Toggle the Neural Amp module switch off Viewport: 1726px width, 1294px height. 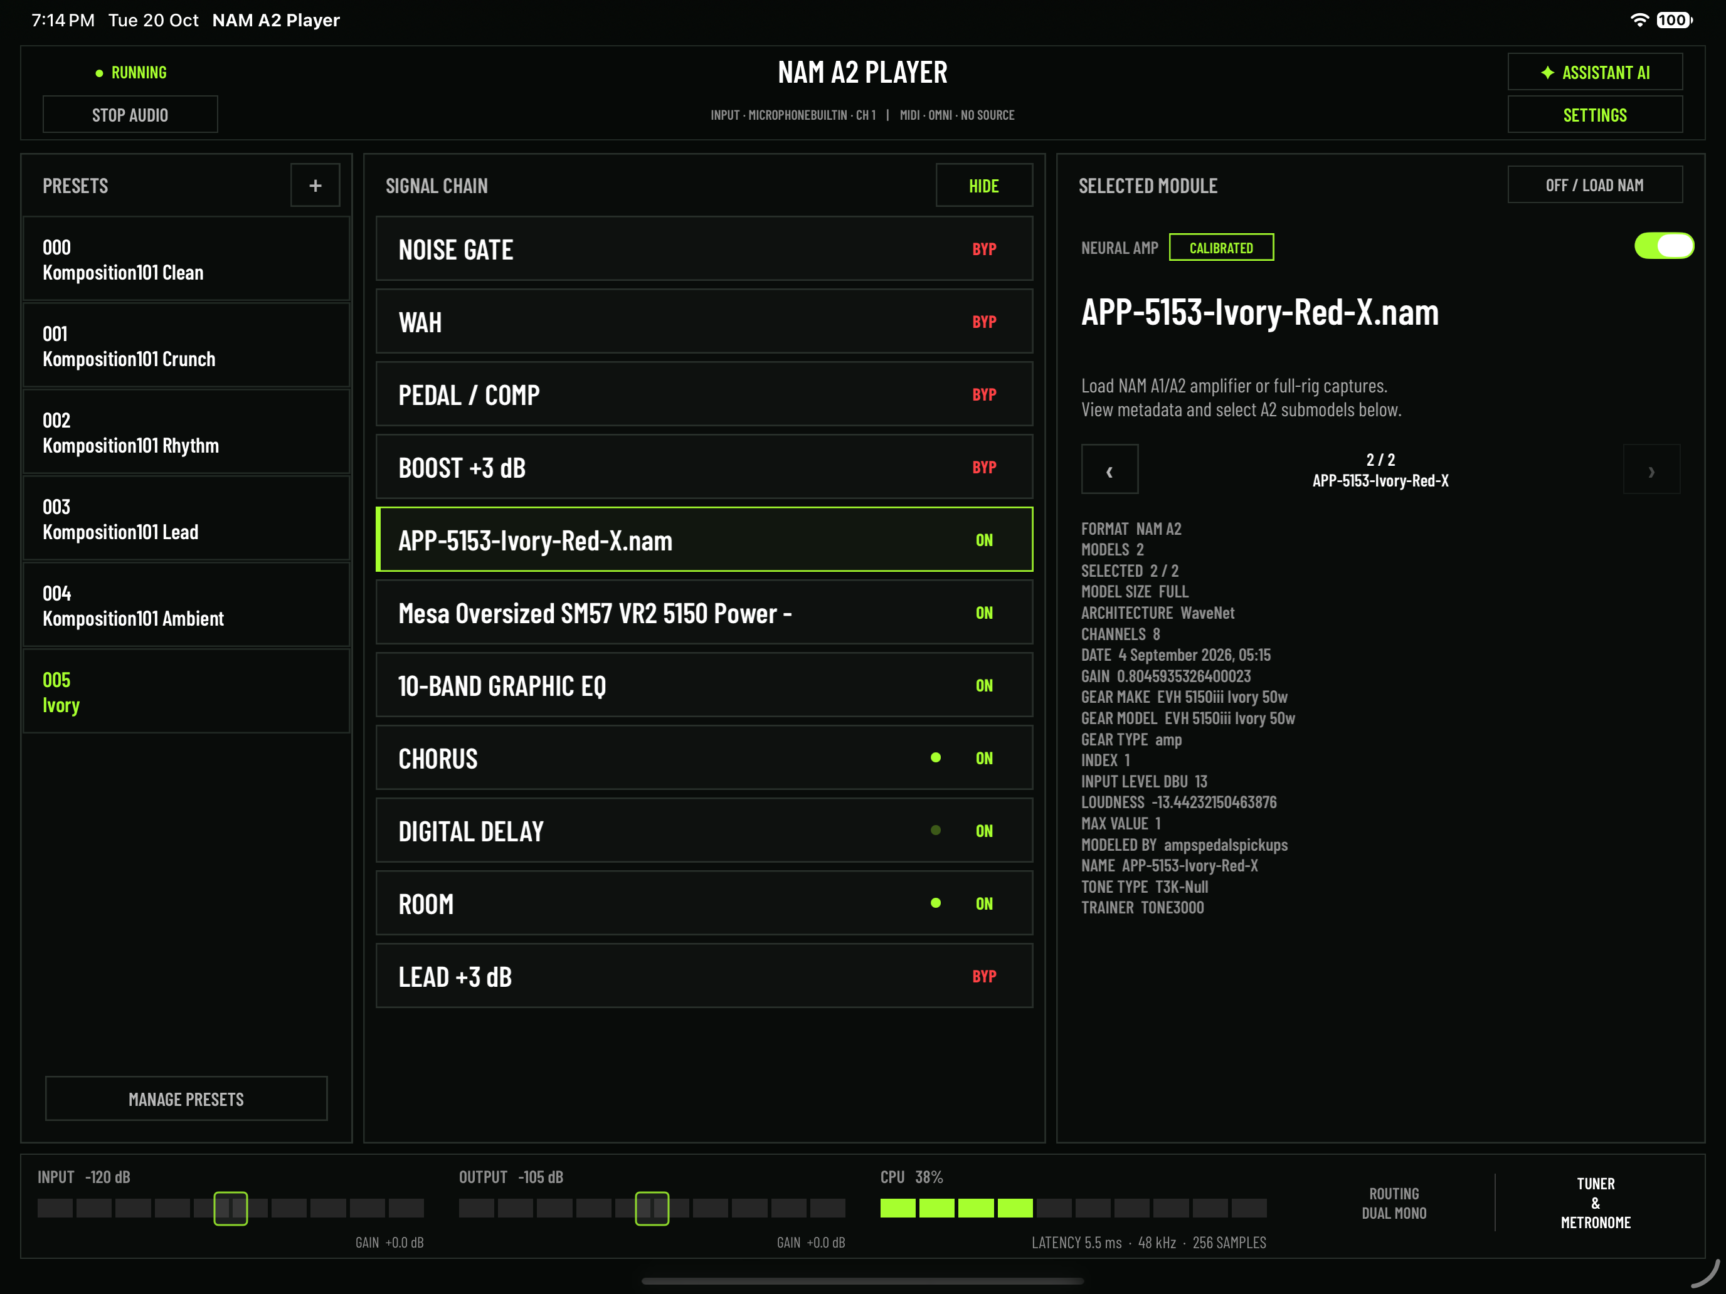pyautogui.click(x=1663, y=246)
